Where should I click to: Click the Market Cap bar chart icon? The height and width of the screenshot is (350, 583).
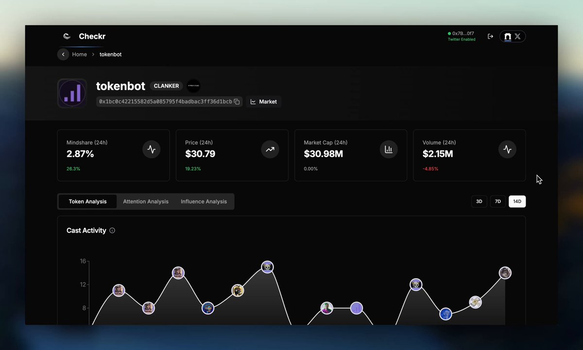point(389,150)
